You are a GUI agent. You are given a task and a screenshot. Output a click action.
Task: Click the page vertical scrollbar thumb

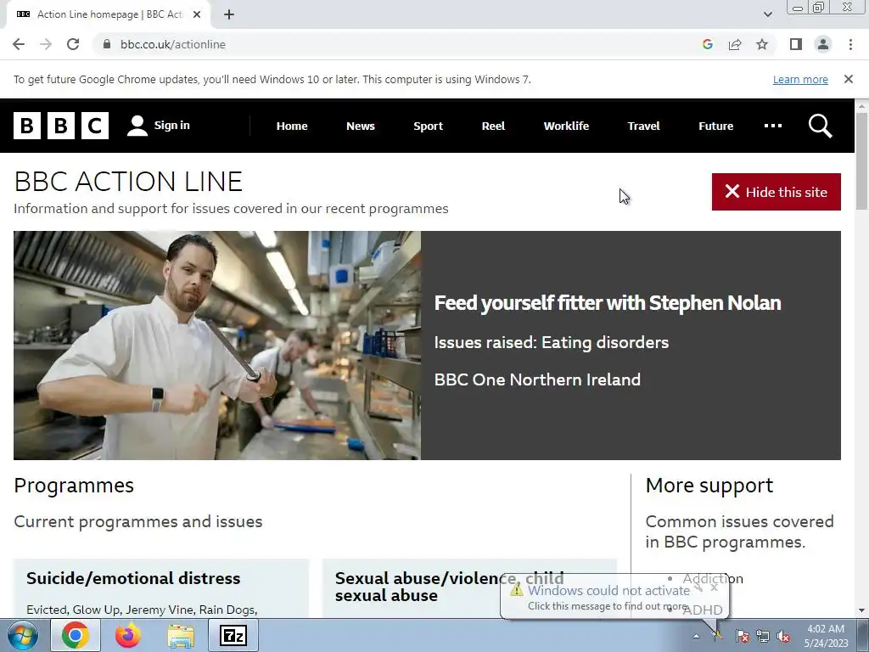861,160
